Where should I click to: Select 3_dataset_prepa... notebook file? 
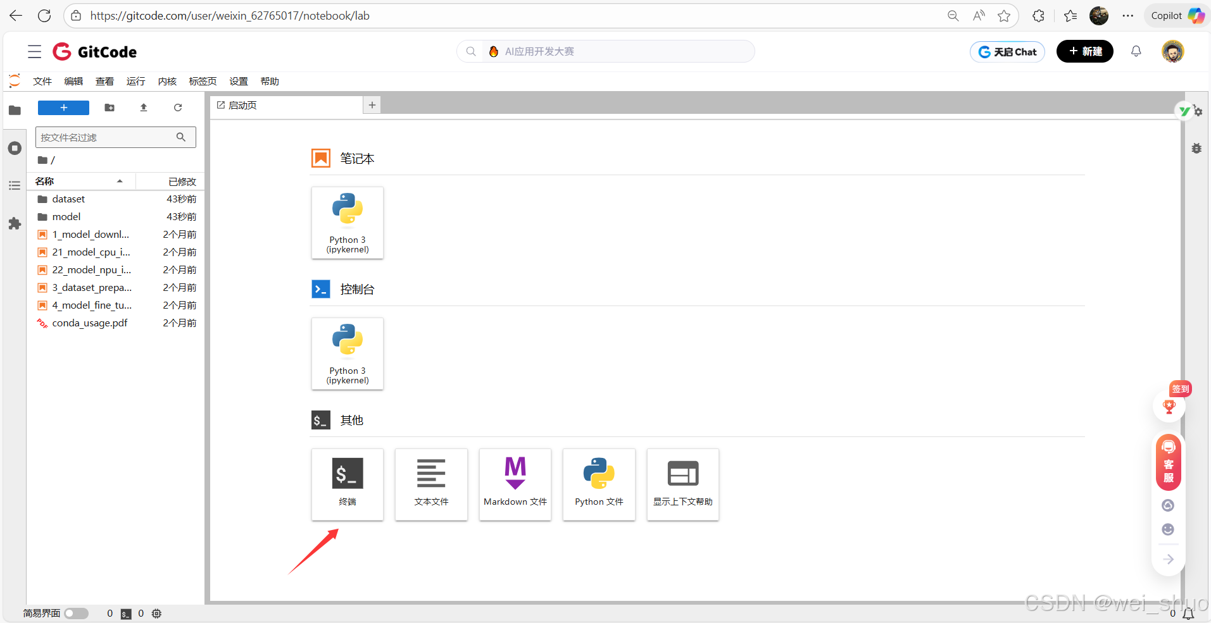click(x=116, y=288)
